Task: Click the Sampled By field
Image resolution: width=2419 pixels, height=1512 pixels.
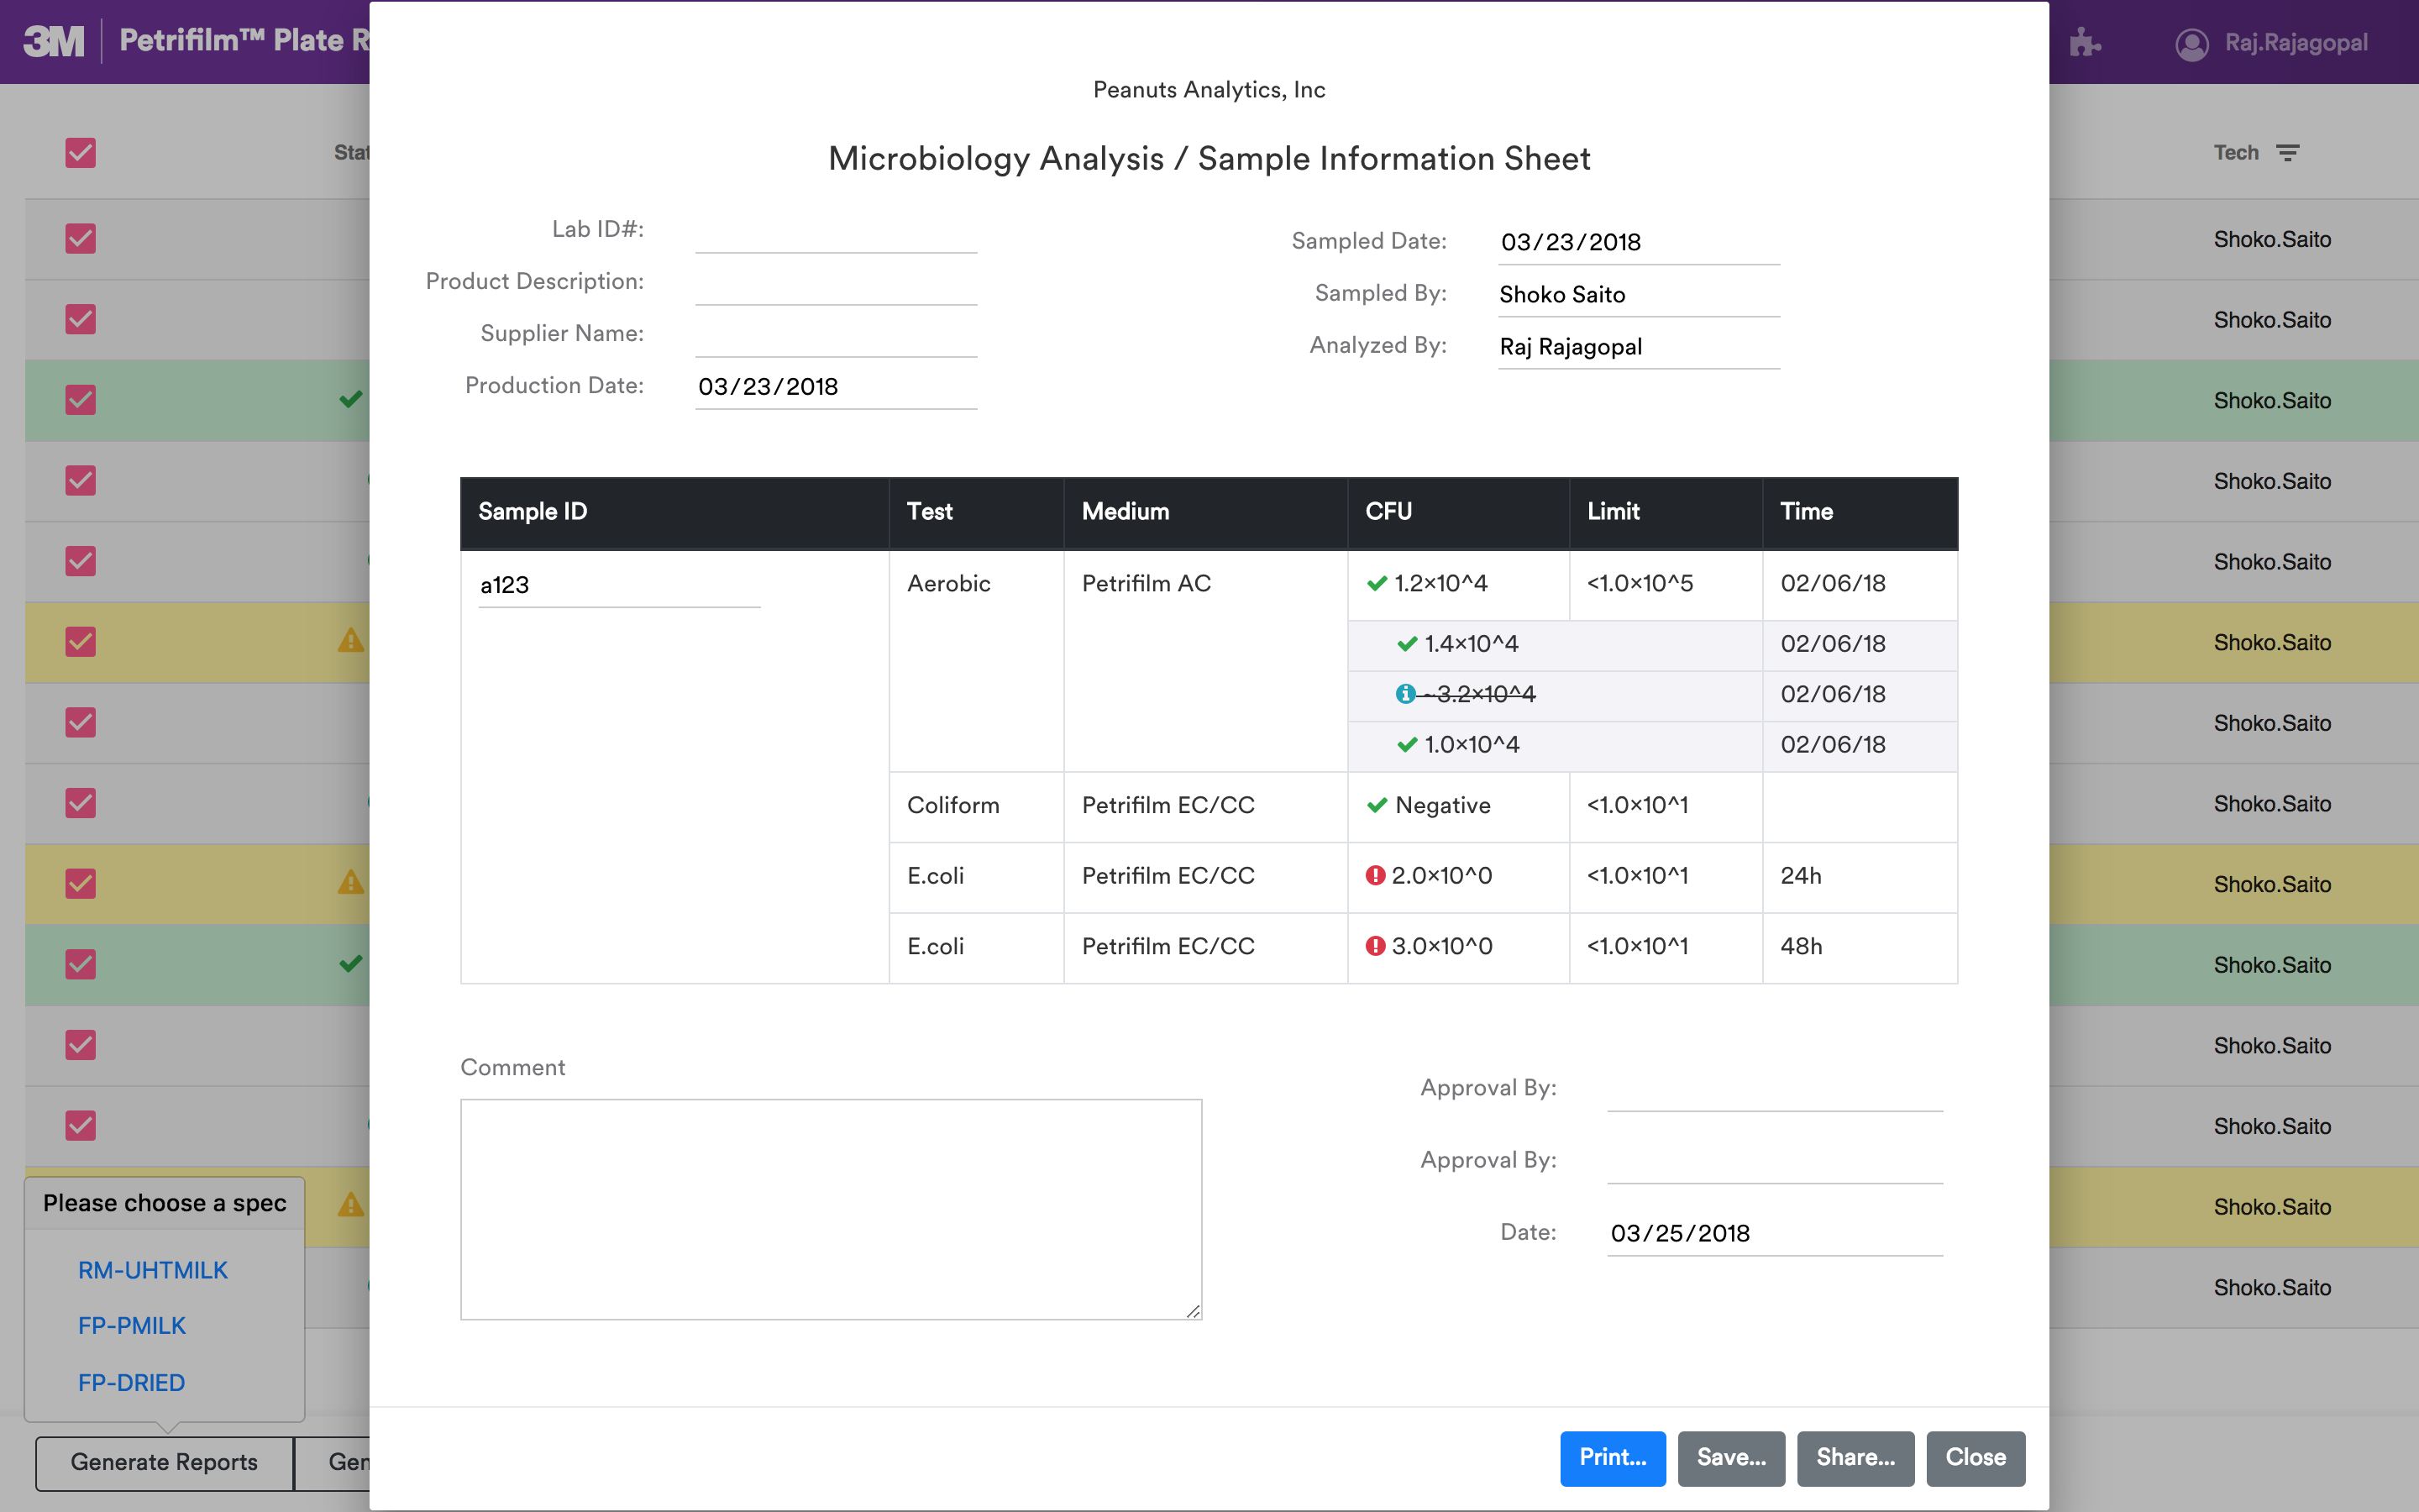Action: (1640, 295)
